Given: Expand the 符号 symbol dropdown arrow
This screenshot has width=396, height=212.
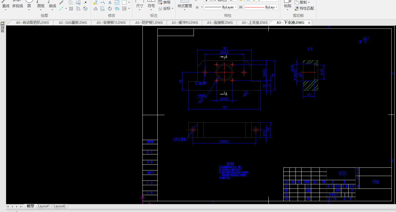Looking at the screenshot, I should 151,10.
